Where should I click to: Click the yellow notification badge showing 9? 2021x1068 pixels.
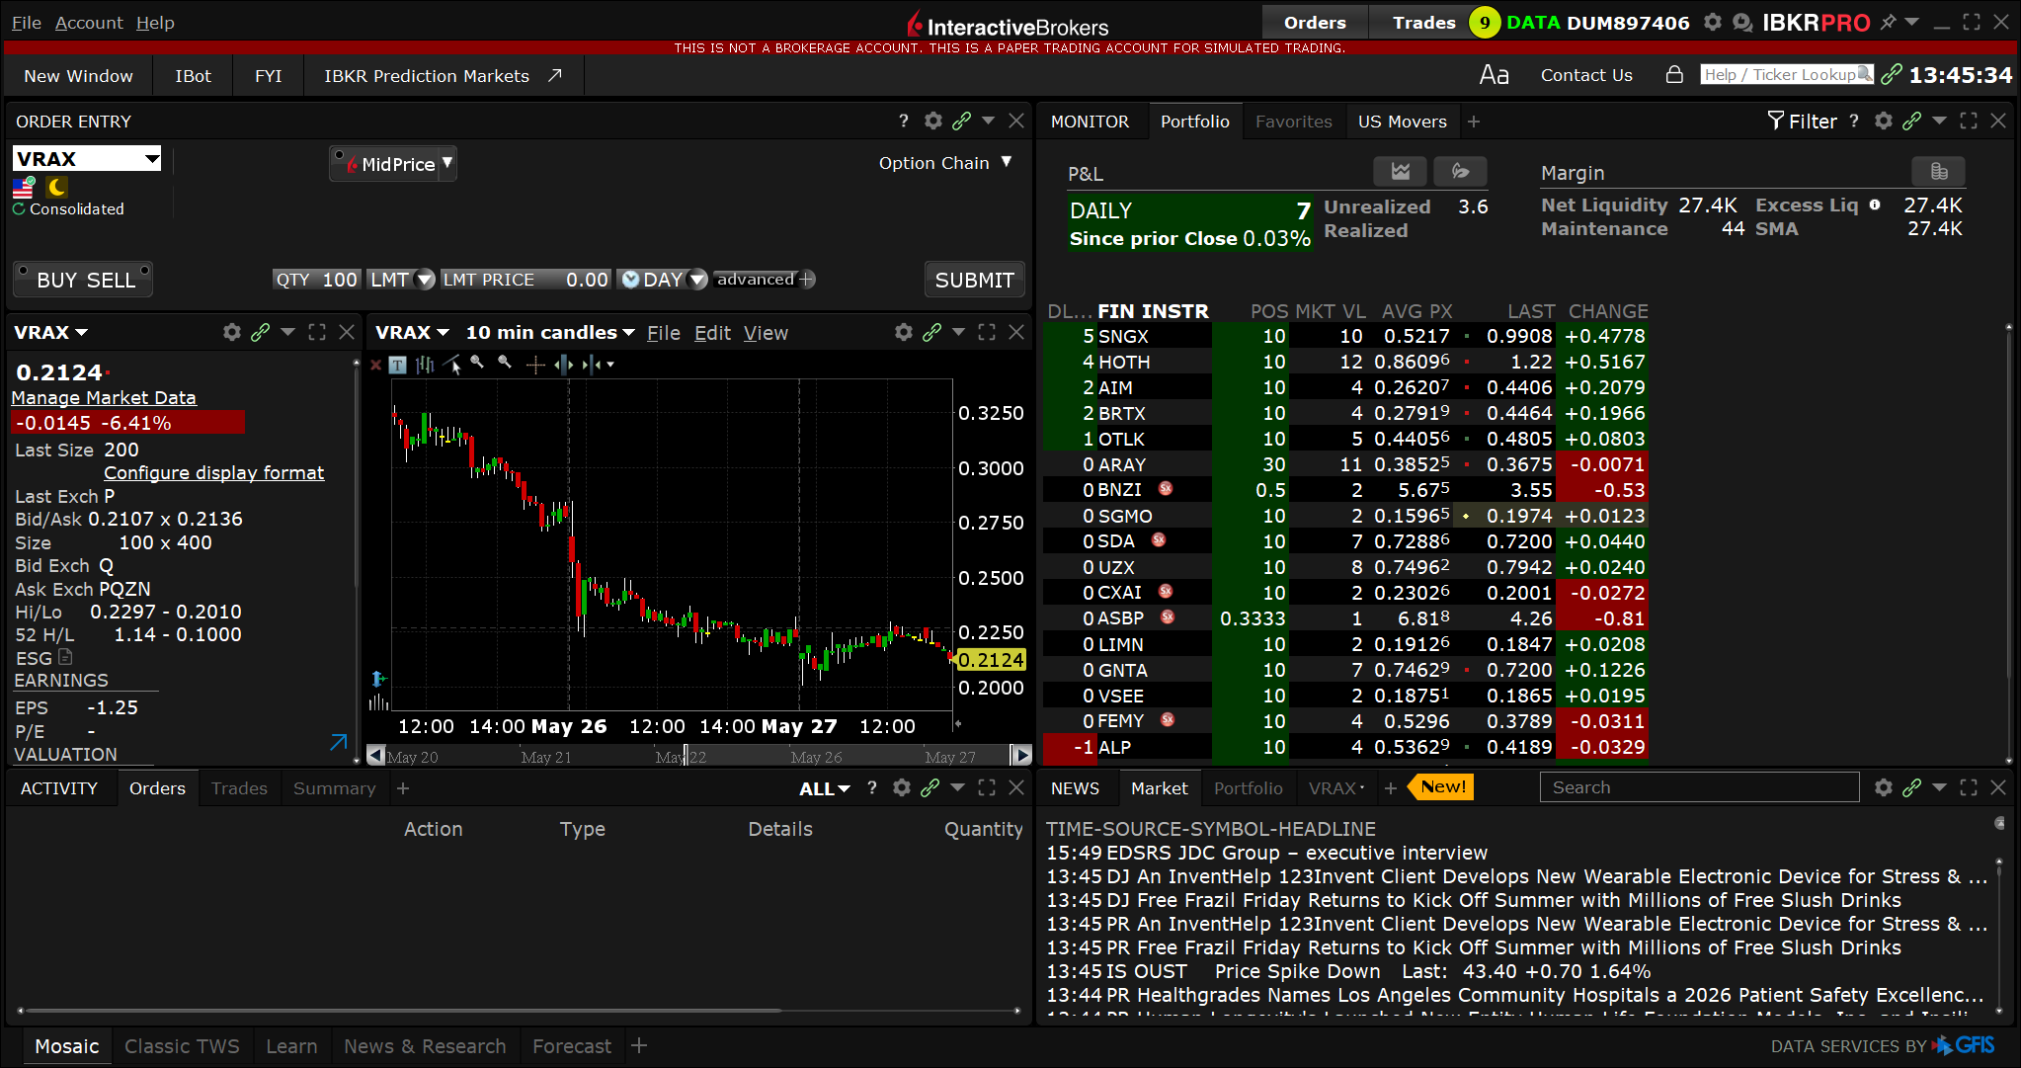coord(1484,22)
